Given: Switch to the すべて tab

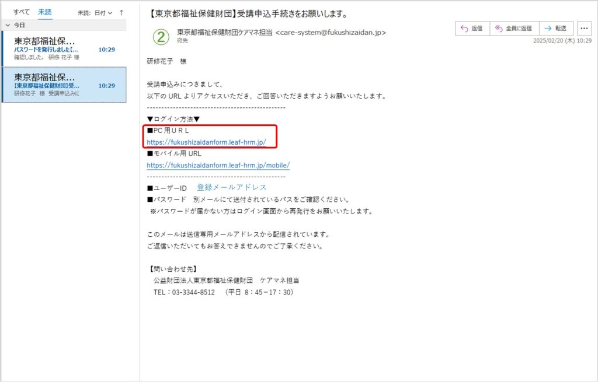Looking at the screenshot, I should click(22, 12).
